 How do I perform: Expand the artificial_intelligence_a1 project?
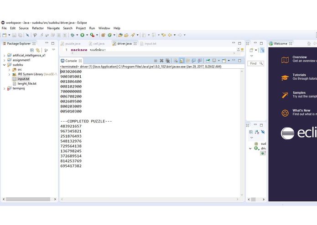tap(4, 55)
